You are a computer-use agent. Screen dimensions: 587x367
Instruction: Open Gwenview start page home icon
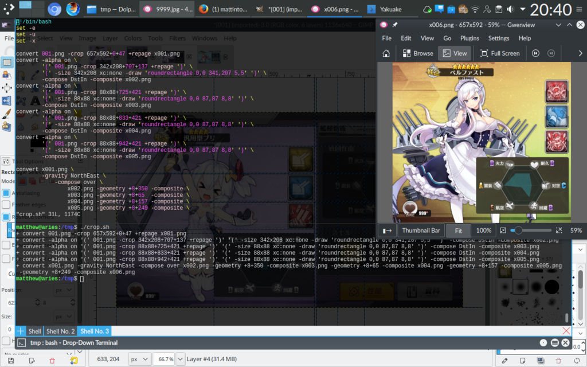(x=386, y=53)
